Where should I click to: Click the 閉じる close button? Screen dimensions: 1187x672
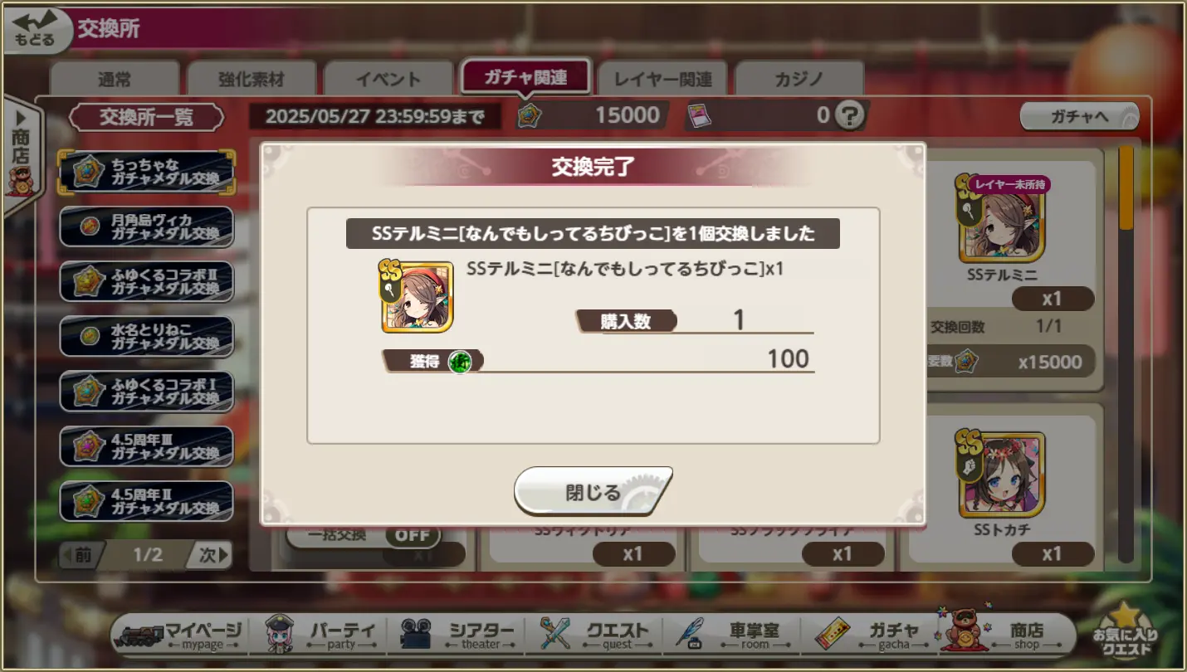593,492
